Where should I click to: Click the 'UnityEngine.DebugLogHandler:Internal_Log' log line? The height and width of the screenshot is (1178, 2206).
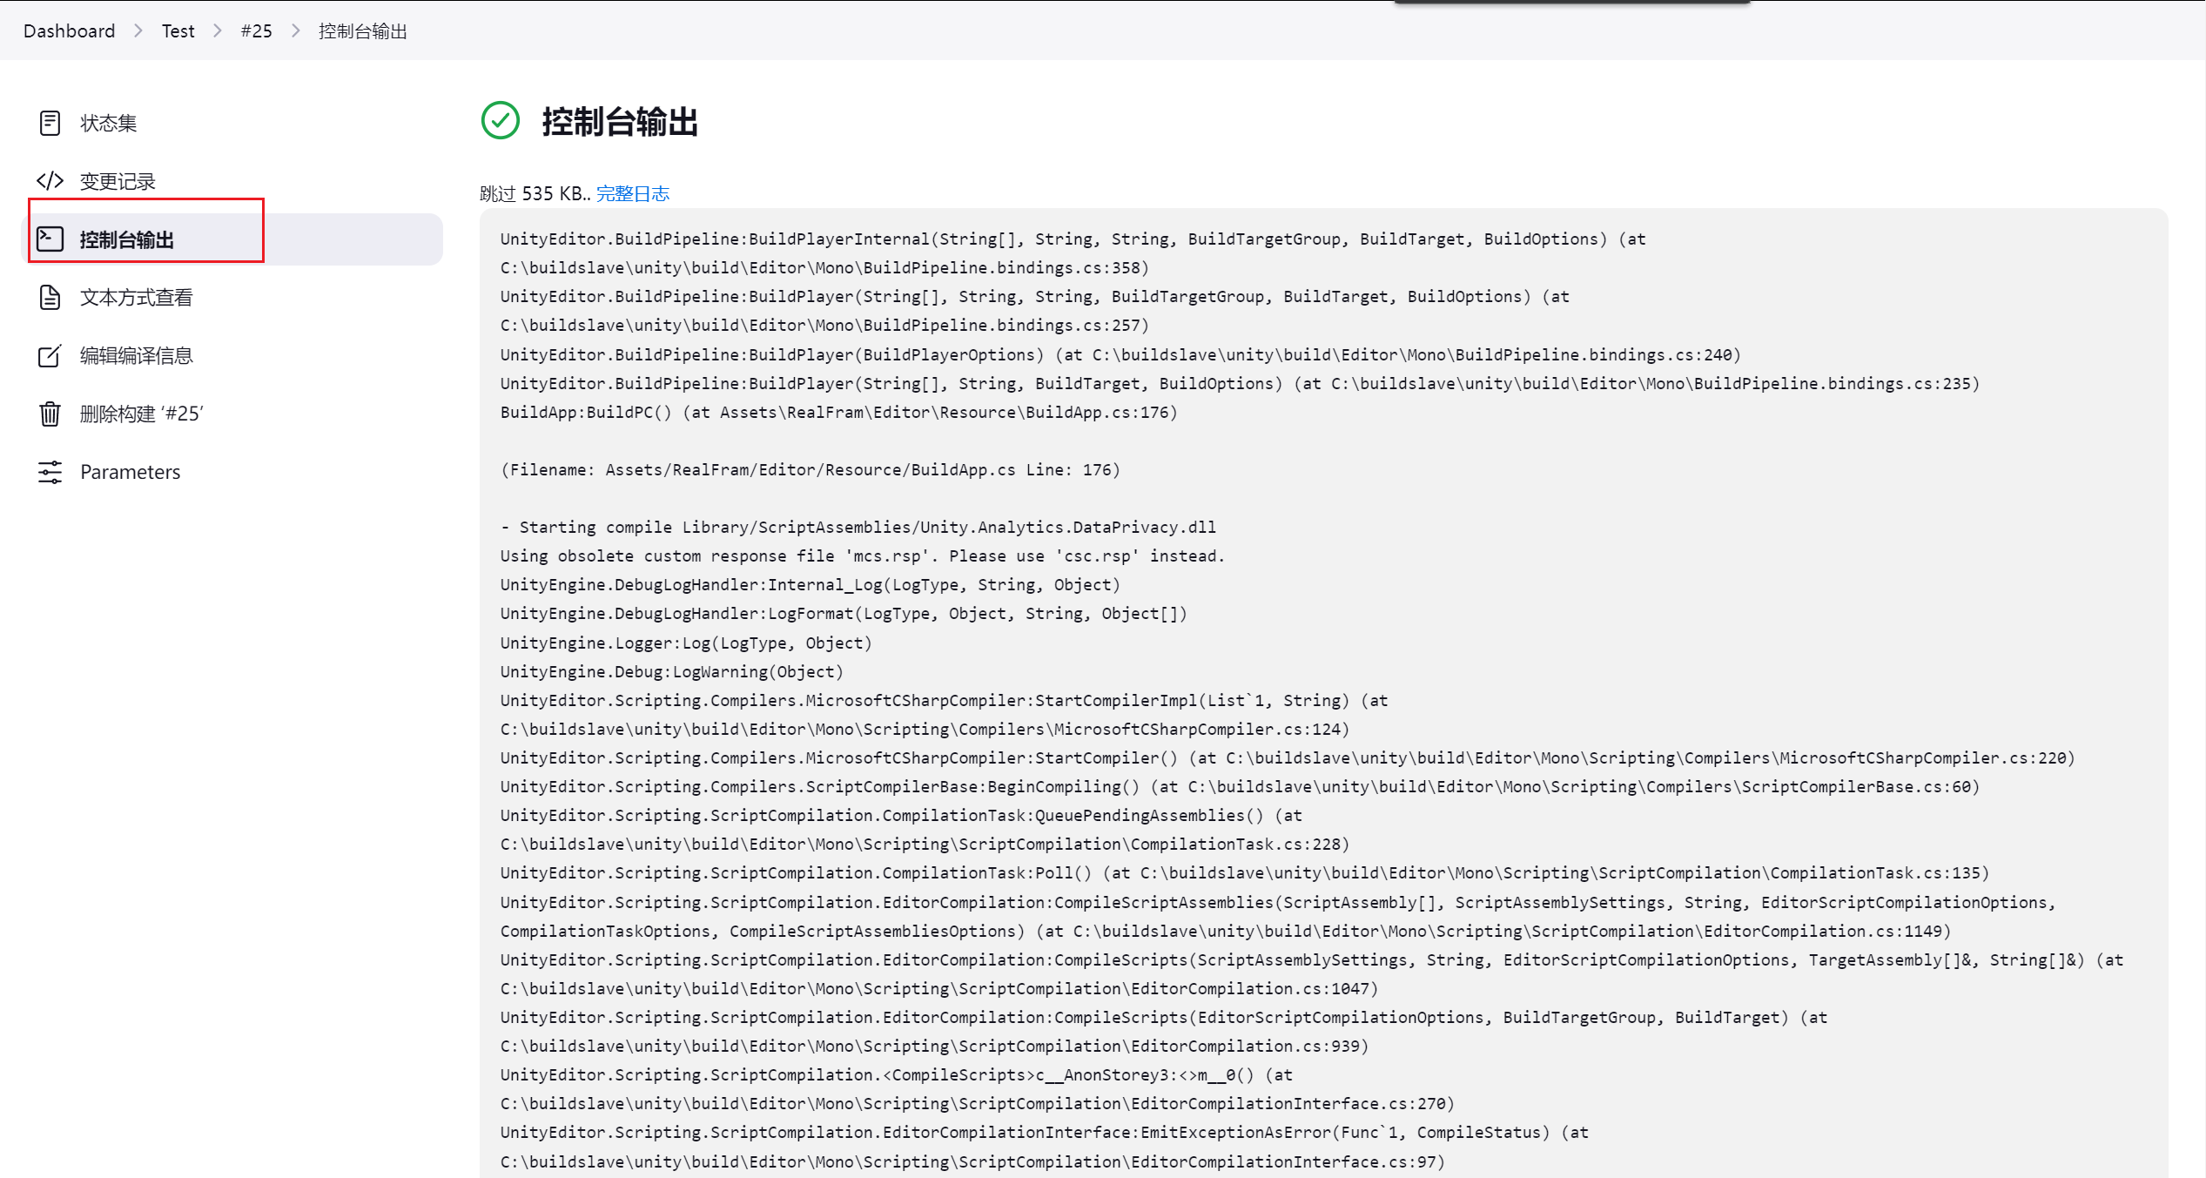810,584
